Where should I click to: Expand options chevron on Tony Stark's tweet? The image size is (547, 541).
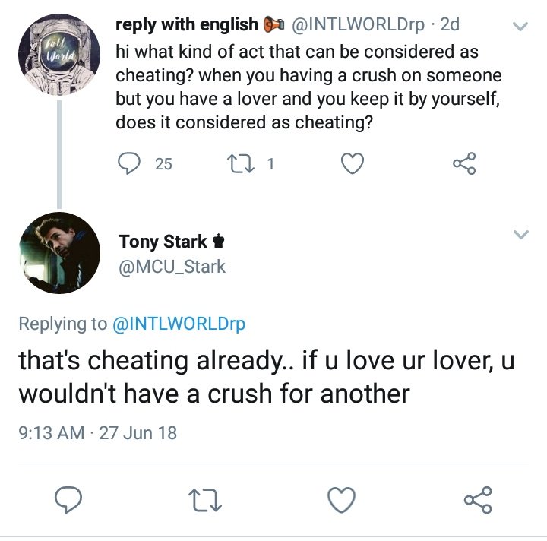click(521, 234)
